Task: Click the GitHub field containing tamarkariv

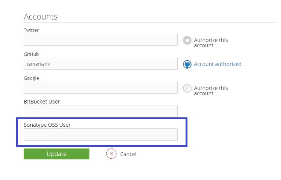Action: click(100, 64)
